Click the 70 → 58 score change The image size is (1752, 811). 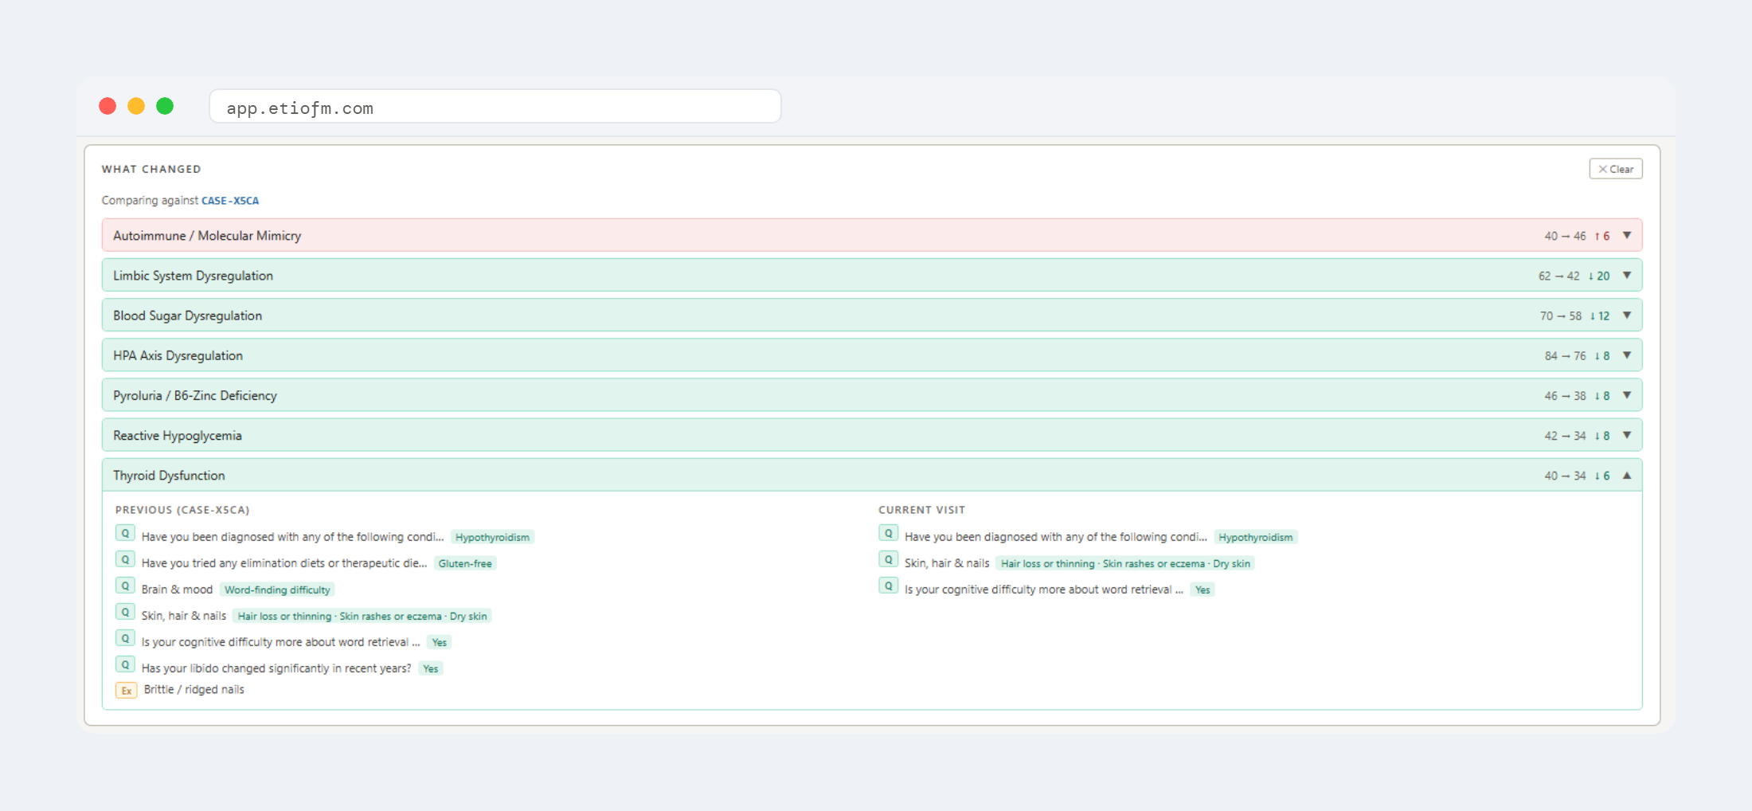coord(1560,315)
